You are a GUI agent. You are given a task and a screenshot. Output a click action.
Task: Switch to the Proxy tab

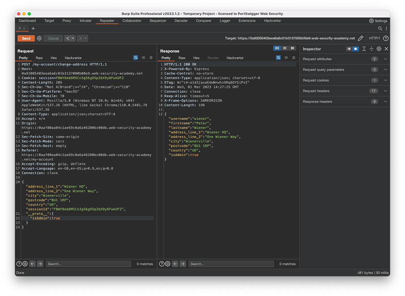[x=67, y=21]
